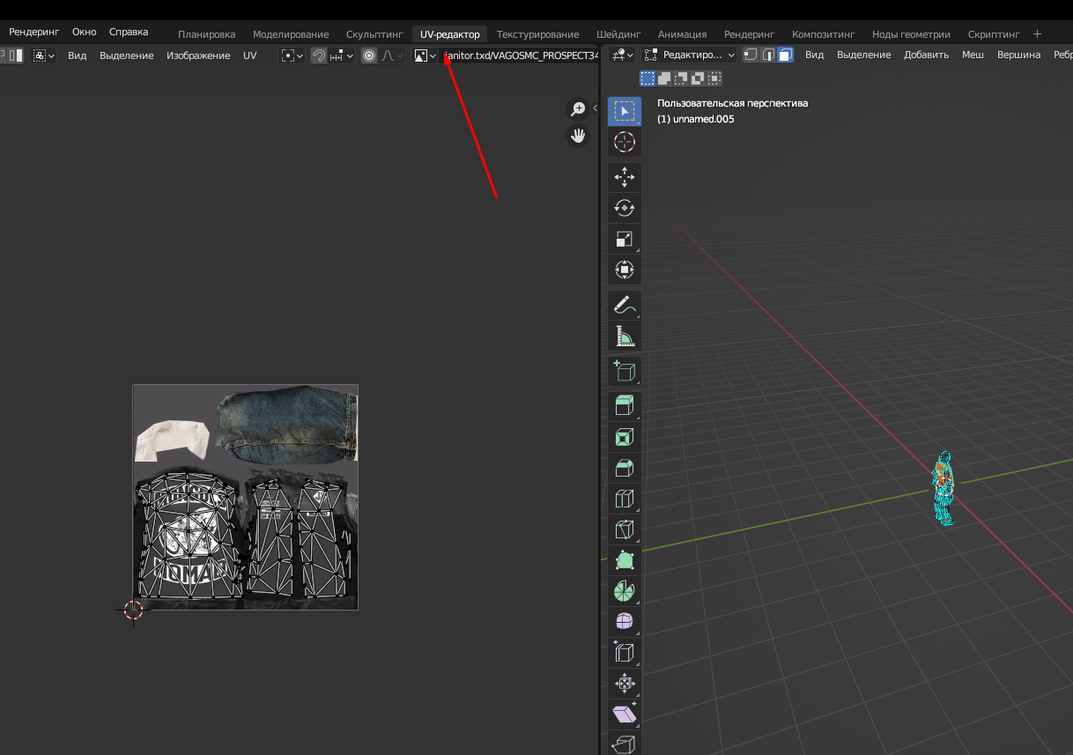Click the UV editor zoom magnifier icon
Image resolution: width=1073 pixels, height=755 pixels.
tap(578, 109)
